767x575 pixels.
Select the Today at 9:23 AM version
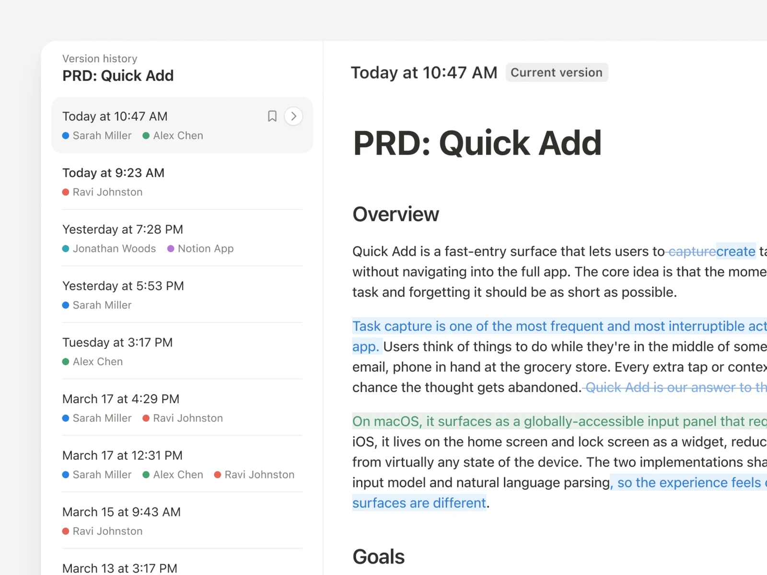coord(182,182)
